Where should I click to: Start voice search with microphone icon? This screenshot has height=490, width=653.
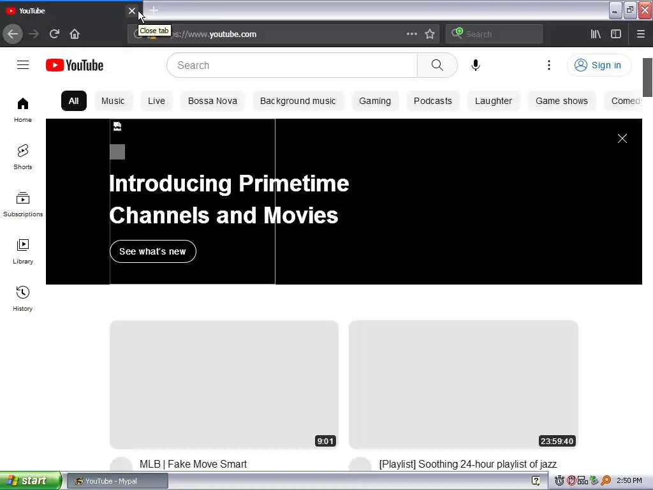tap(476, 65)
